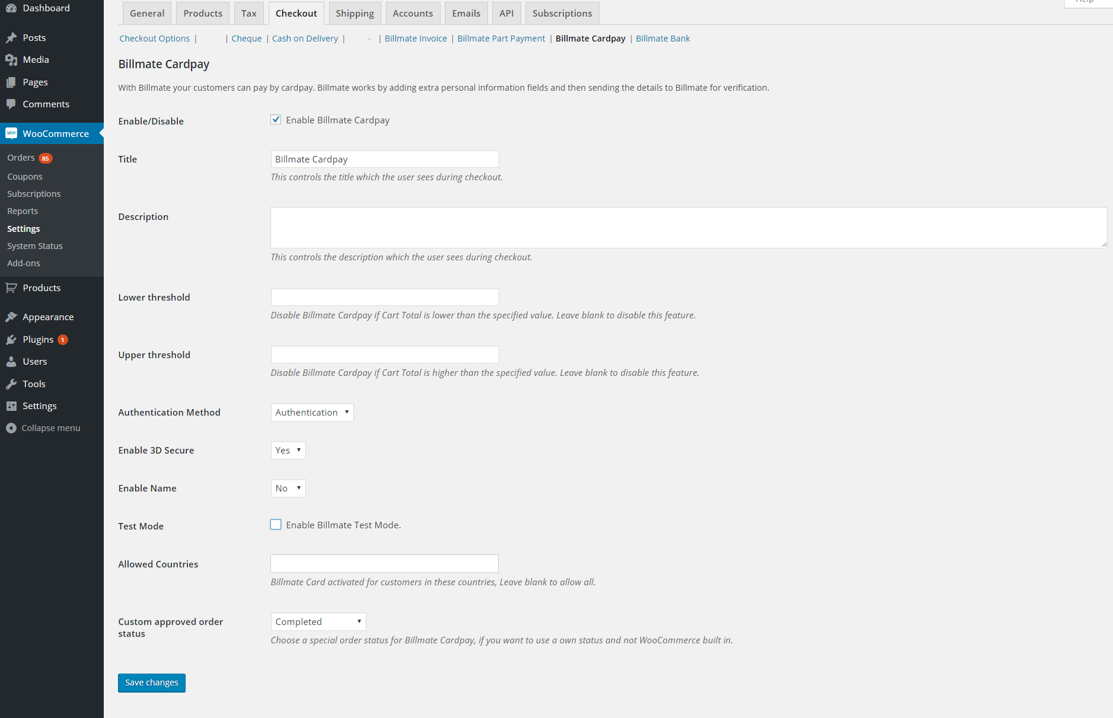Click the Comments speech bubble icon

click(x=11, y=104)
